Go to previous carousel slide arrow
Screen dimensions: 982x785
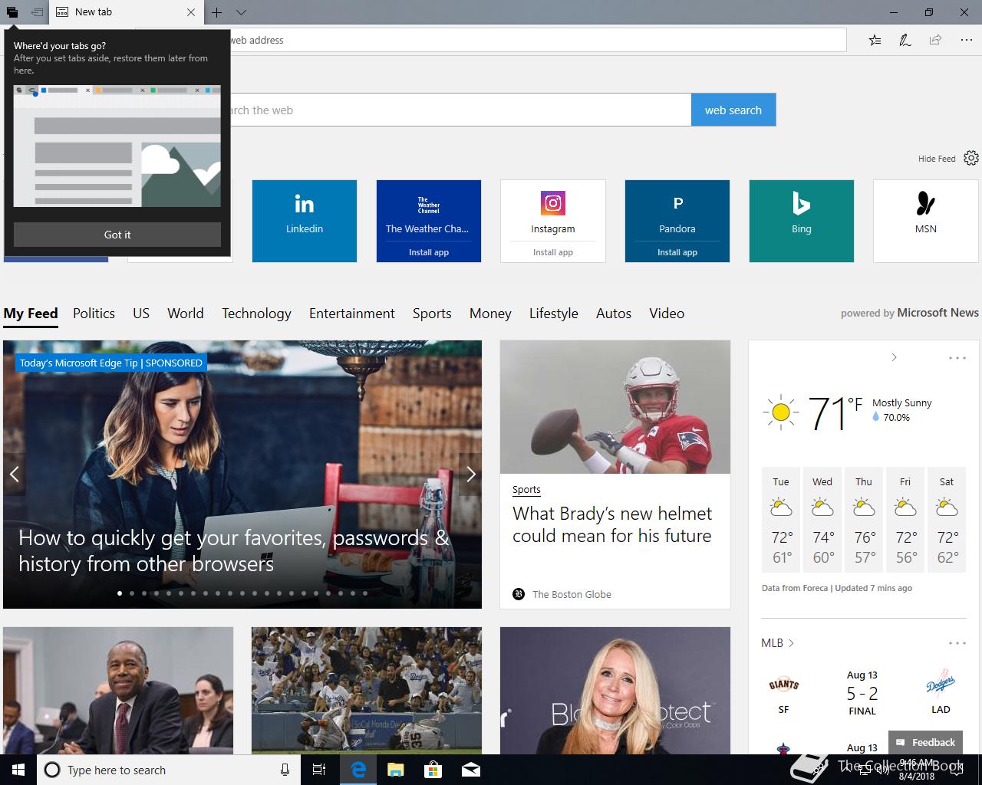(14, 475)
